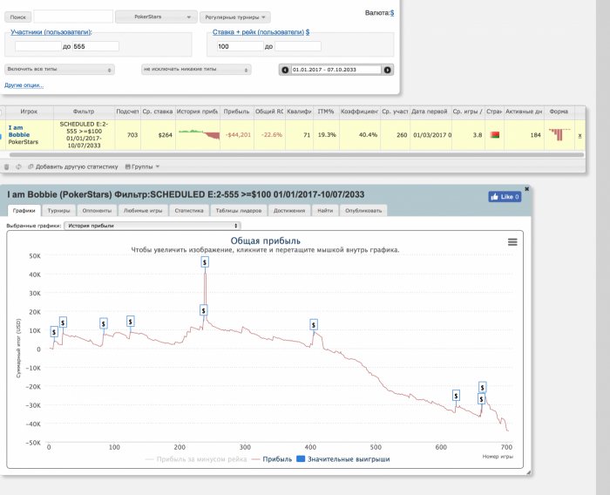Open the не исключать никакие типы dropdown
This screenshot has height=495, width=610.
click(x=196, y=69)
